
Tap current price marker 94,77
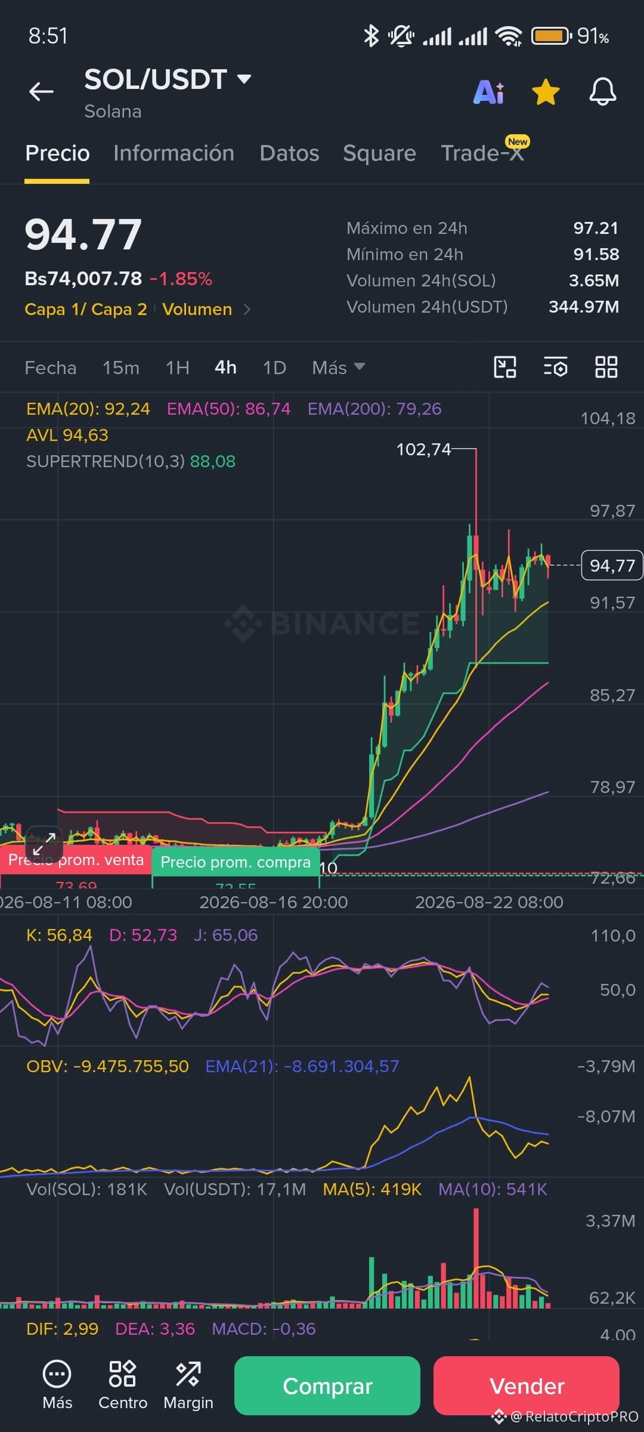coord(612,566)
